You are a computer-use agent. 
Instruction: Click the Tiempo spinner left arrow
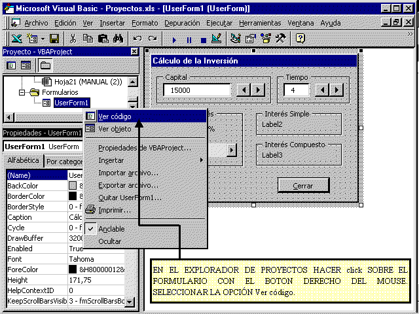pos(323,90)
